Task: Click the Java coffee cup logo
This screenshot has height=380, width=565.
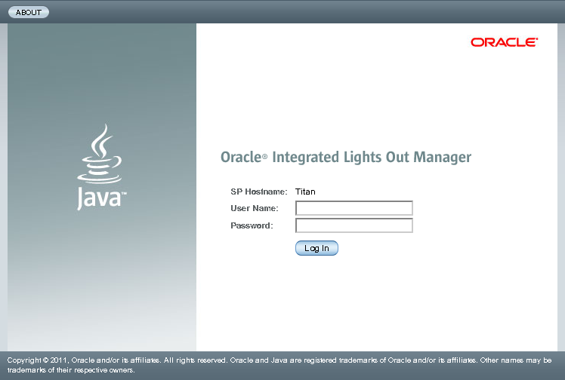Action: [101, 167]
